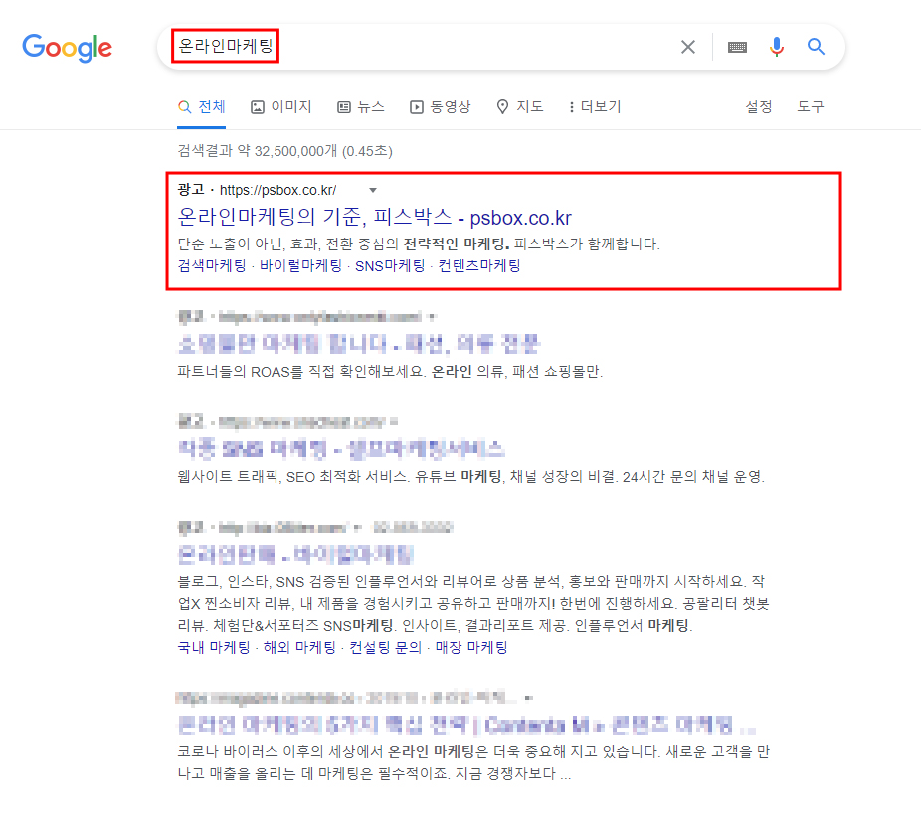Screen dimensions: 921x813
Task: Click the blurred title above ROAS description
Action: [x=358, y=344]
